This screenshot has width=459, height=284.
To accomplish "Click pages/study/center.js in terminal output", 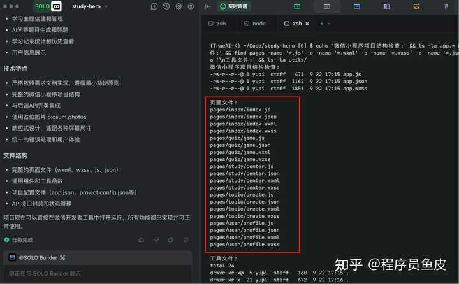I will (x=242, y=166).
